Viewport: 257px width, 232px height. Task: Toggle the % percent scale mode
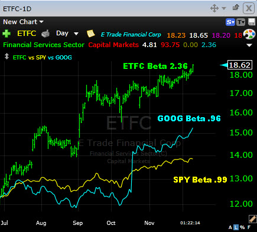coord(242,227)
